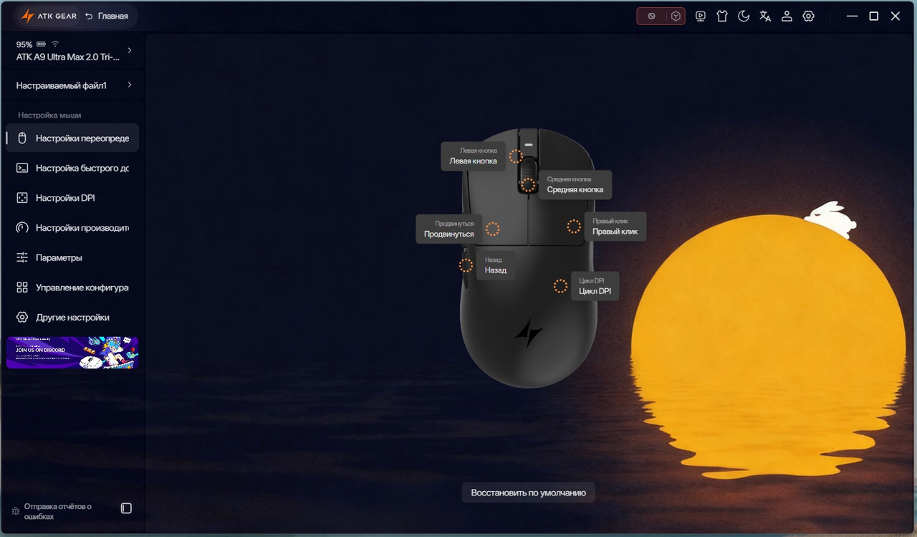This screenshot has height=537, width=917.
Task: Open the Левая кнопка assignment dropdown
Action: point(473,156)
